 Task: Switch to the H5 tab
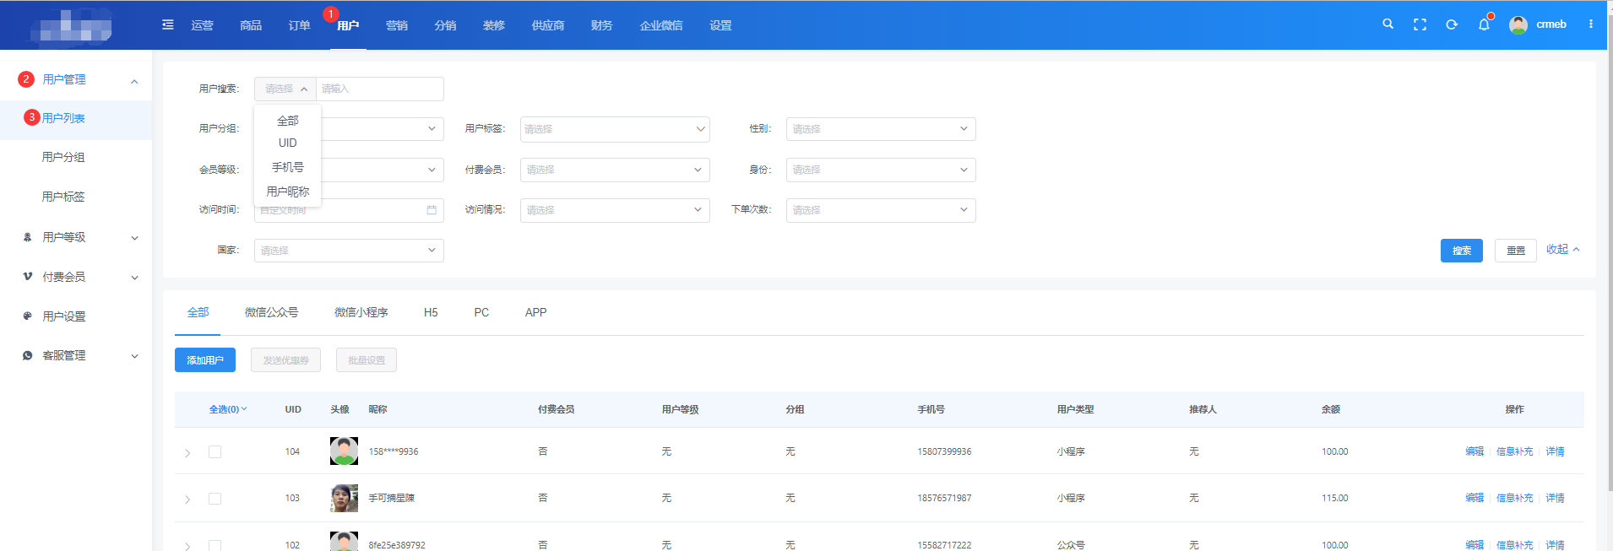coord(431,312)
